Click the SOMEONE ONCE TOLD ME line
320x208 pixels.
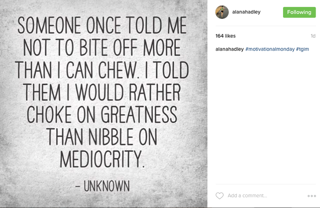tap(102, 25)
